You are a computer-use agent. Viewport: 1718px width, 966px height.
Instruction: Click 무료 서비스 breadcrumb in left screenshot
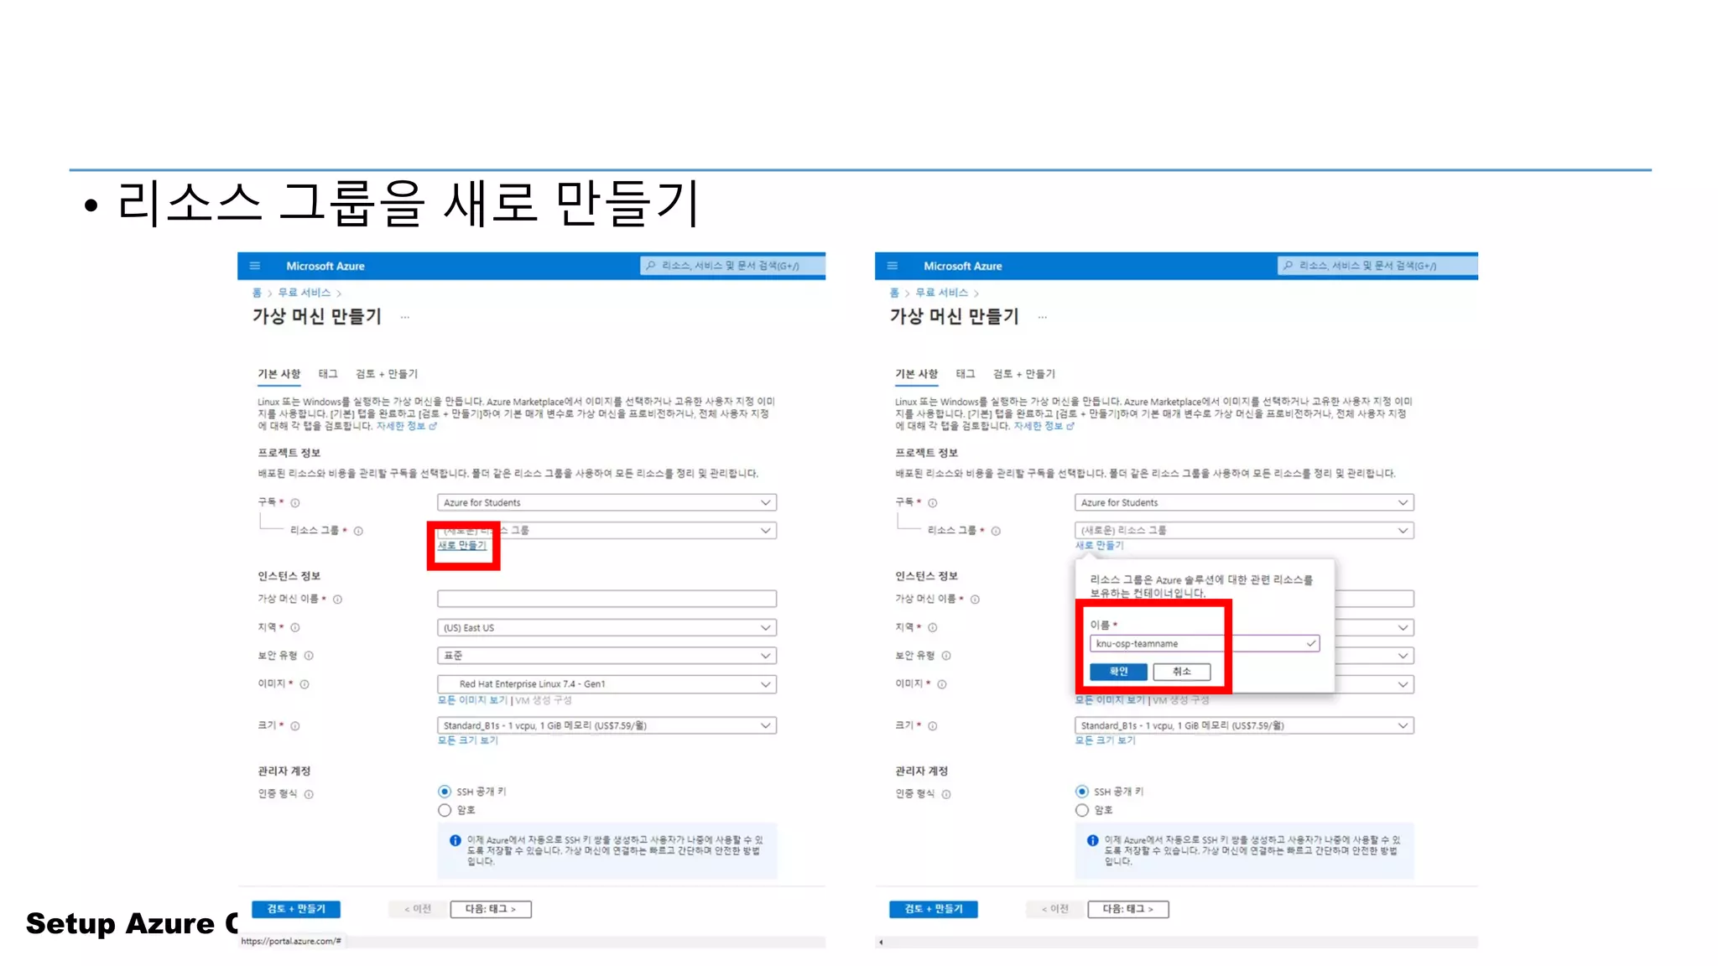pyautogui.click(x=305, y=293)
